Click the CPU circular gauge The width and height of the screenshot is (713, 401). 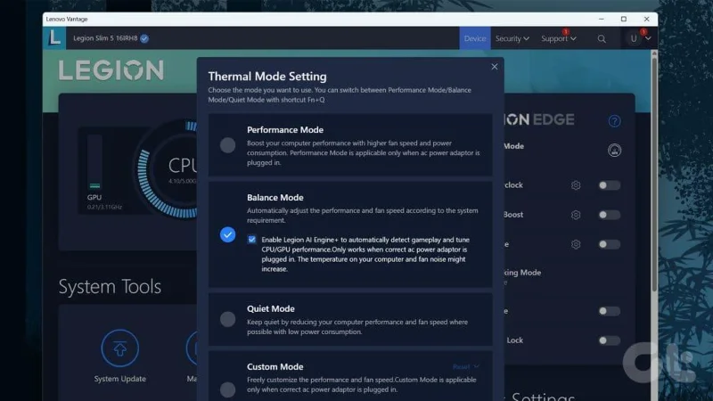coord(168,169)
